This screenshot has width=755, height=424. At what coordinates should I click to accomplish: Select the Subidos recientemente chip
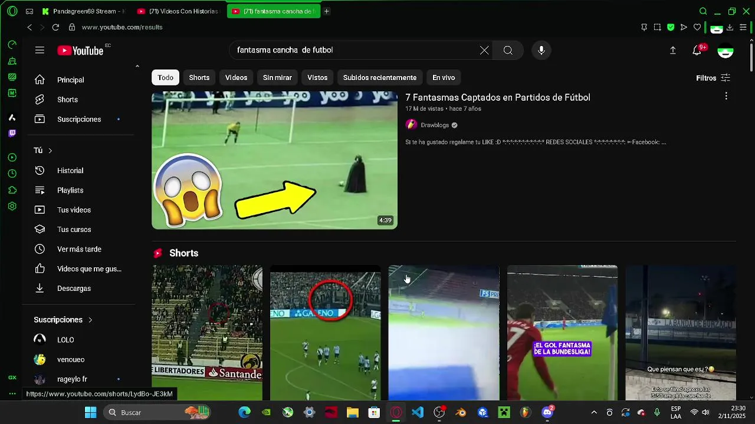click(x=380, y=78)
